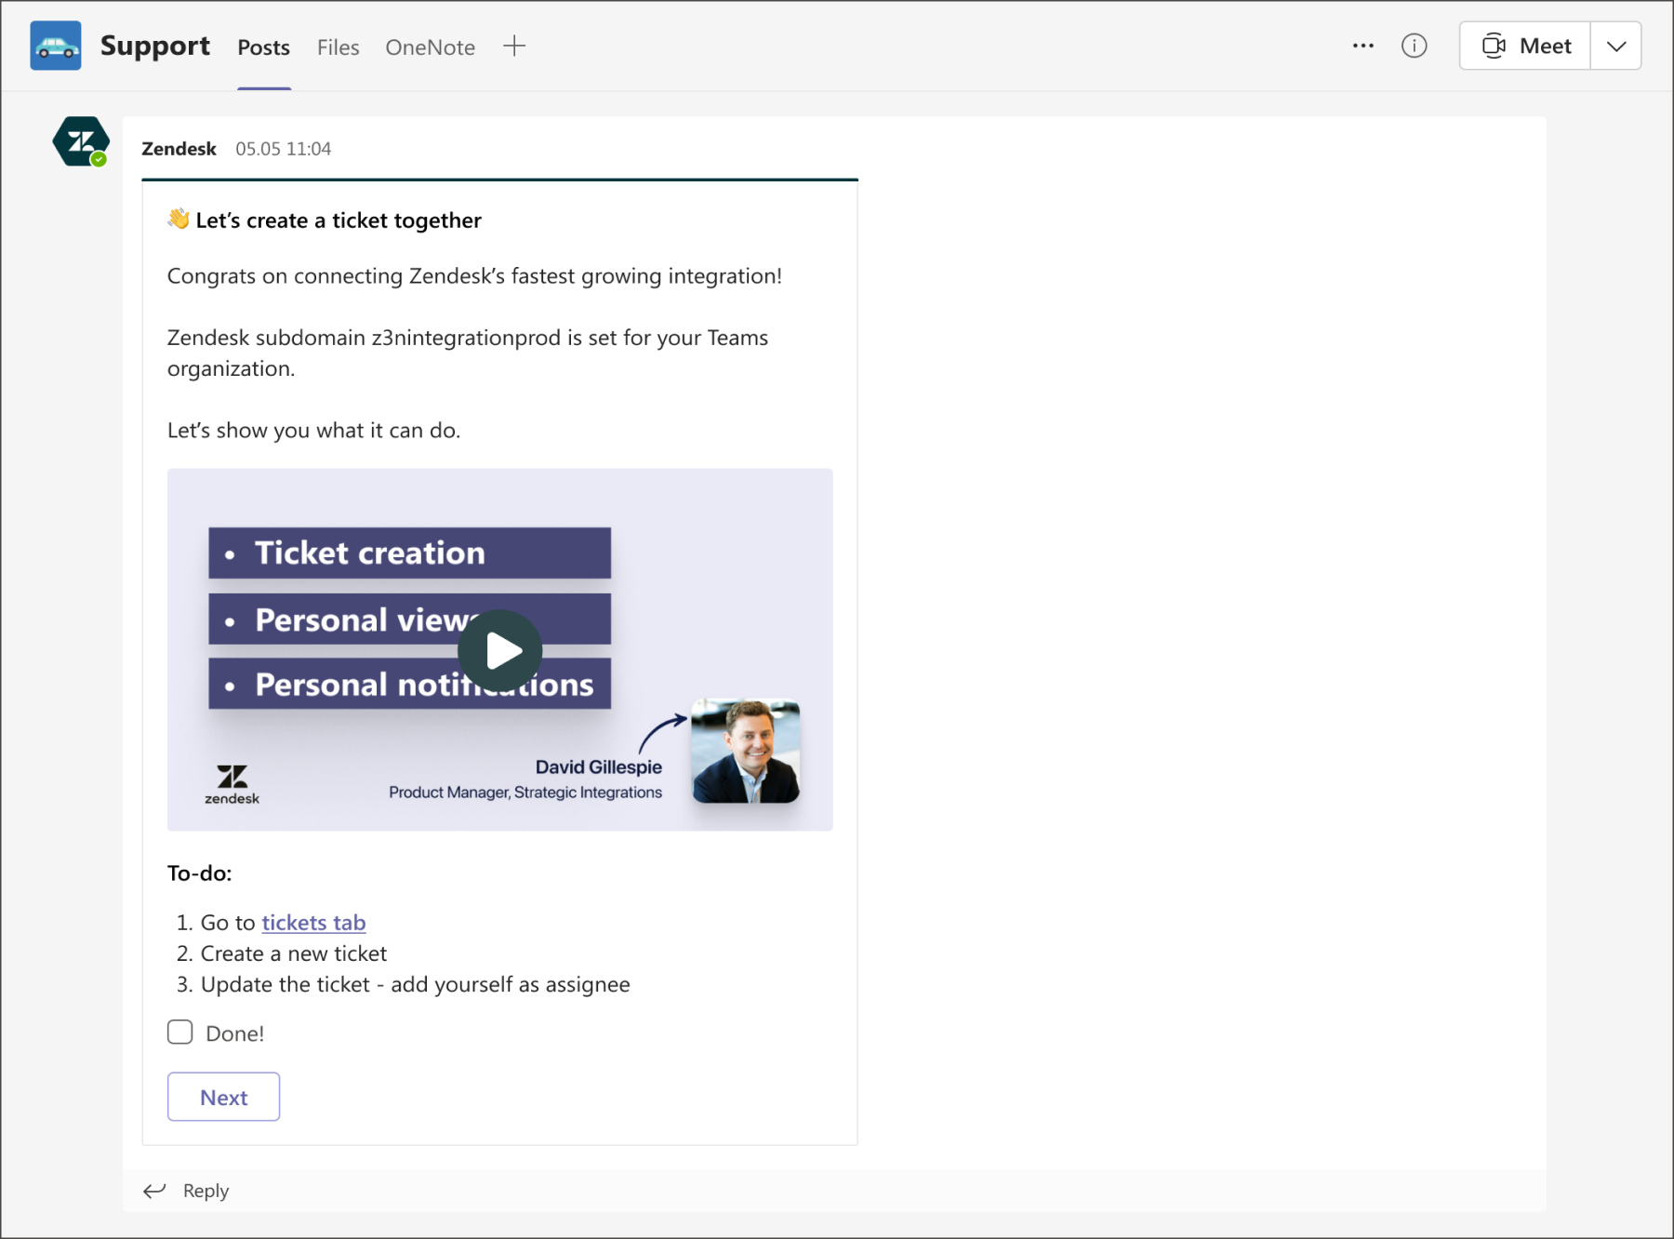Viewport: 1674px width, 1239px height.
Task: Click the Next button
Action: click(x=223, y=1097)
